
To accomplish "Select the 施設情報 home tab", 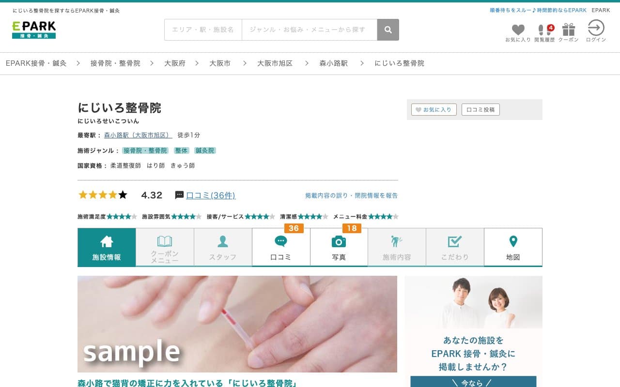I will pos(107,247).
